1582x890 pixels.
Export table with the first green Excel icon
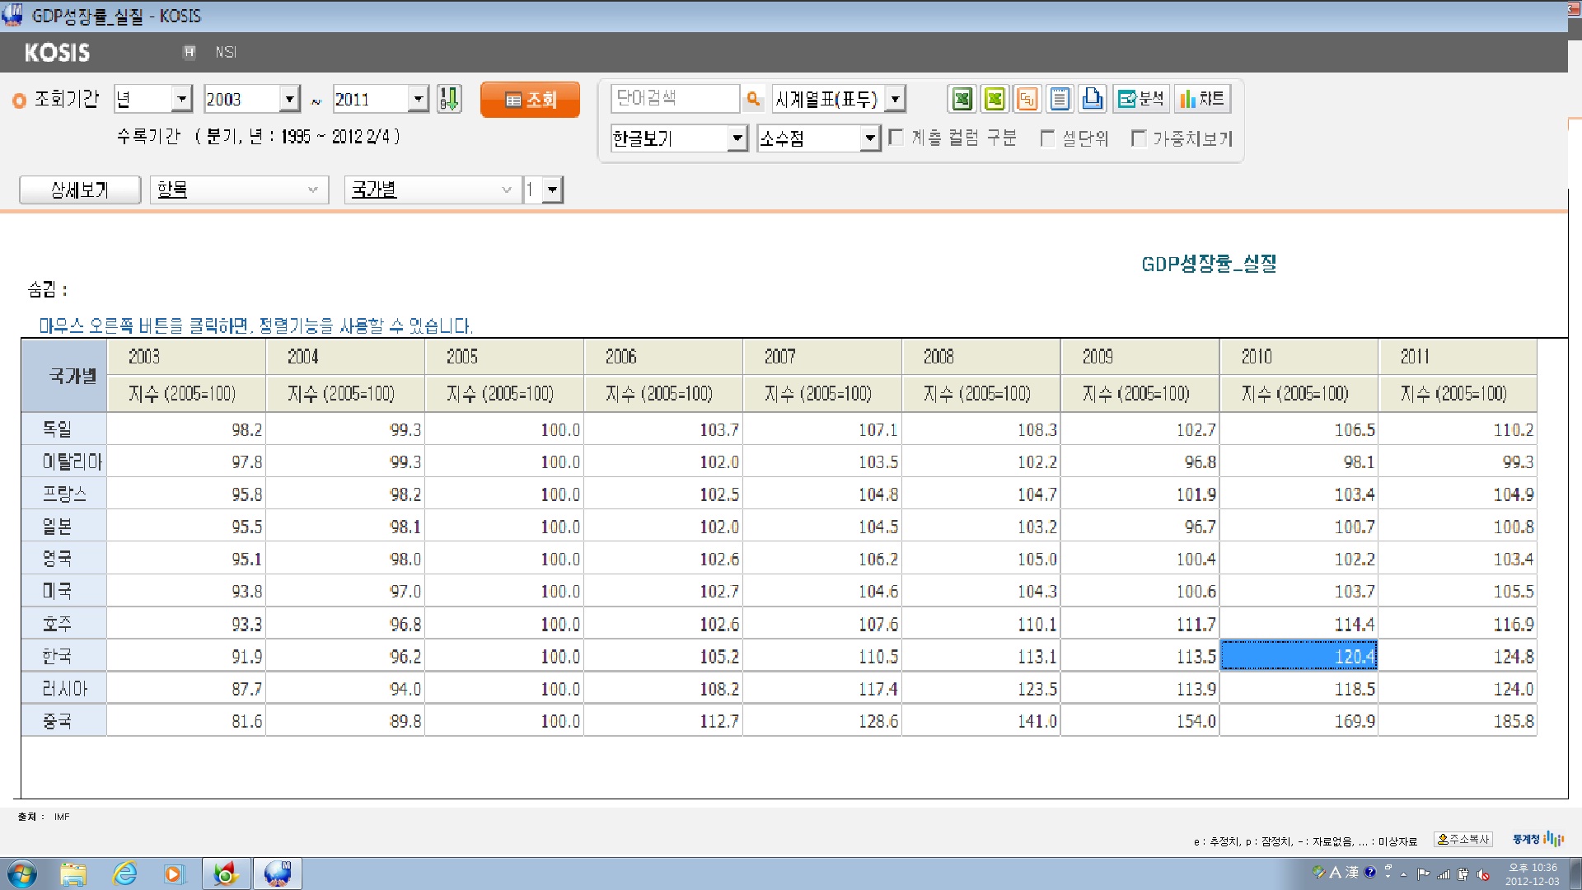962,99
